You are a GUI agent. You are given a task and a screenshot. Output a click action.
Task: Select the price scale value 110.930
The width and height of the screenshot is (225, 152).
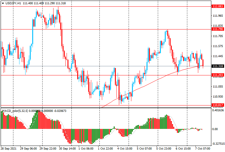click(218, 97)
